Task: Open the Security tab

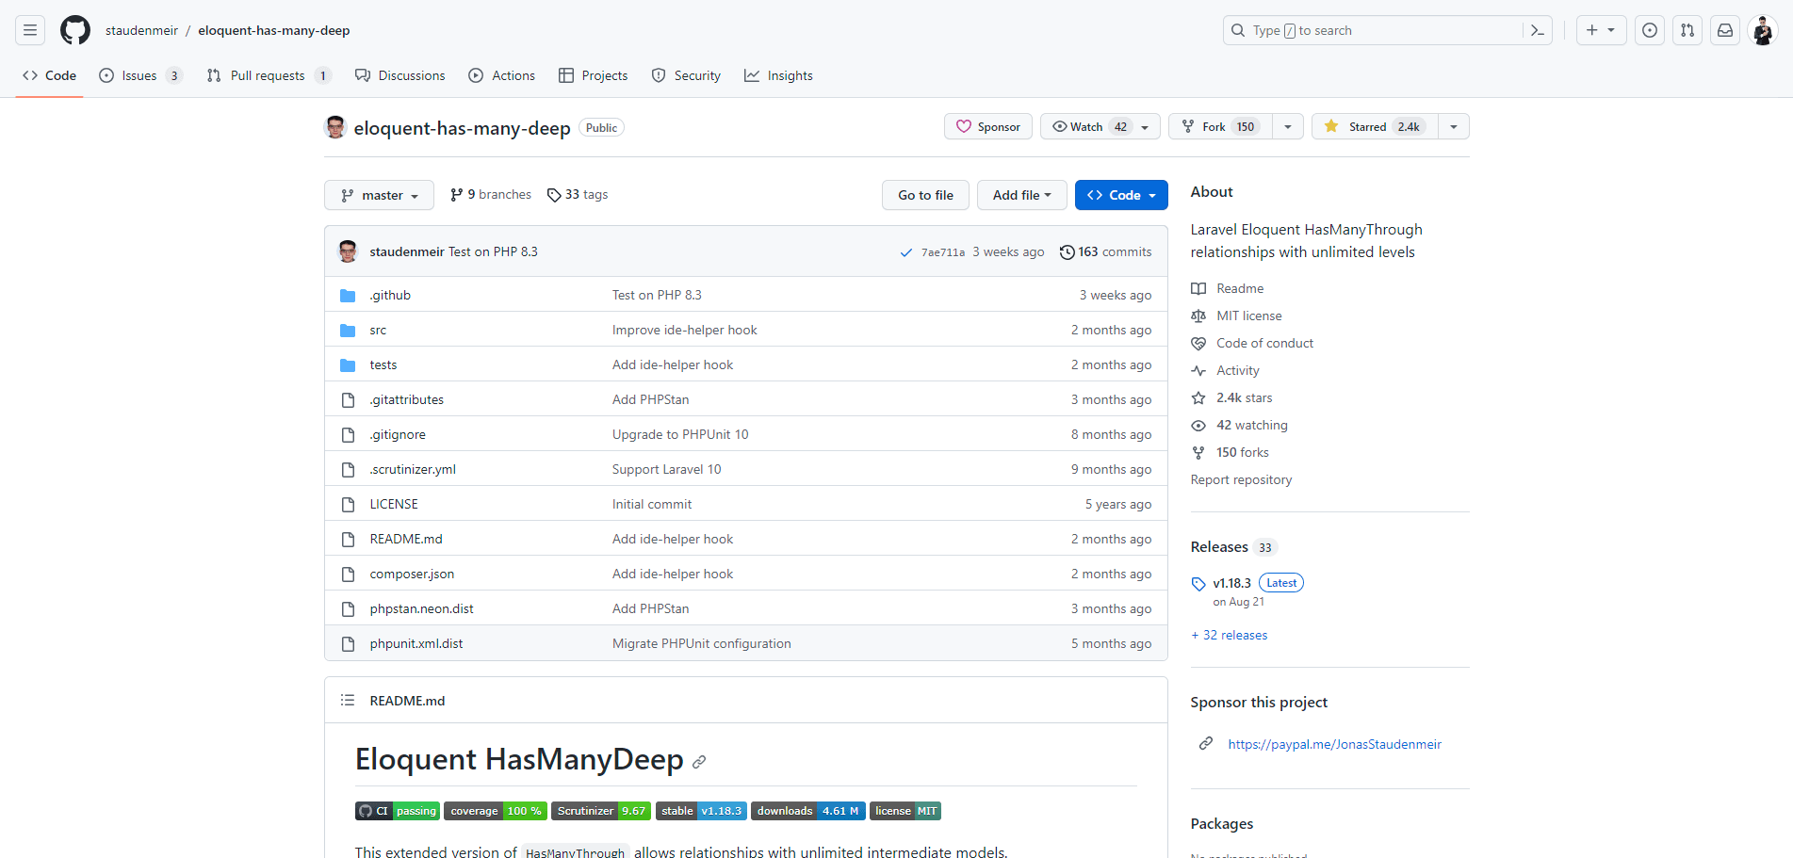Action: [x=687, y=75]
